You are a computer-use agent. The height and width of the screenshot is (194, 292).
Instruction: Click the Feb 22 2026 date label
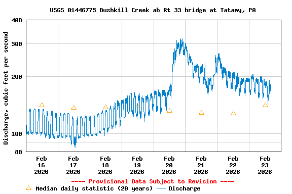point(233,165)
